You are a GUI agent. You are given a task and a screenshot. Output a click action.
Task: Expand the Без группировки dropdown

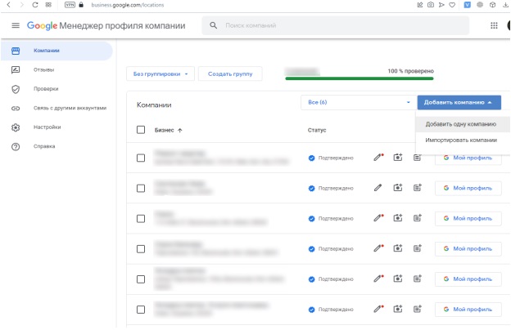161,74
